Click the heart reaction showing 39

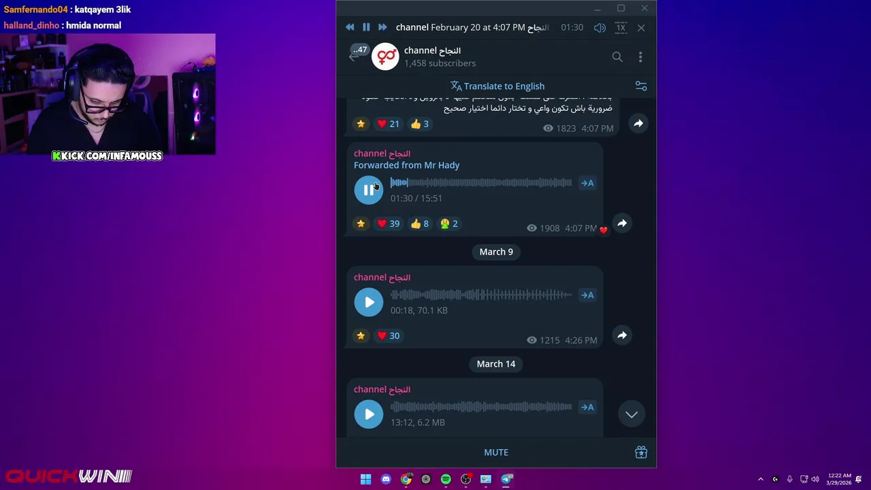click(x=388, y=224)
